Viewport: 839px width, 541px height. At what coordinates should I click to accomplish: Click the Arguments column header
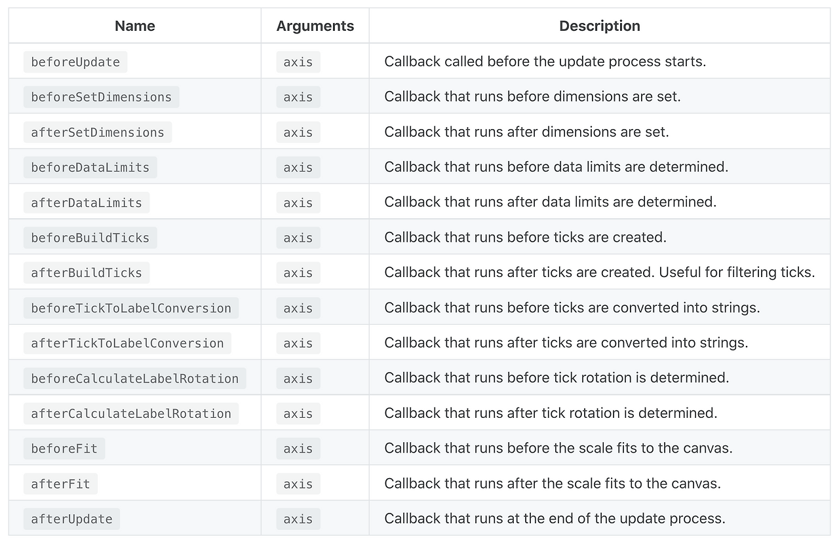(x=315, y=26)
